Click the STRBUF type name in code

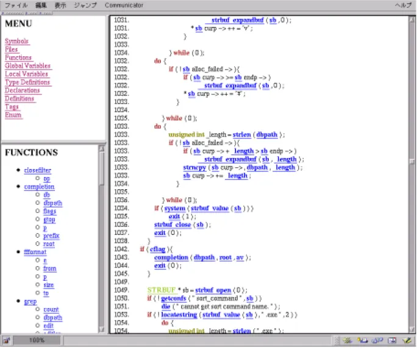pos(162,290)
